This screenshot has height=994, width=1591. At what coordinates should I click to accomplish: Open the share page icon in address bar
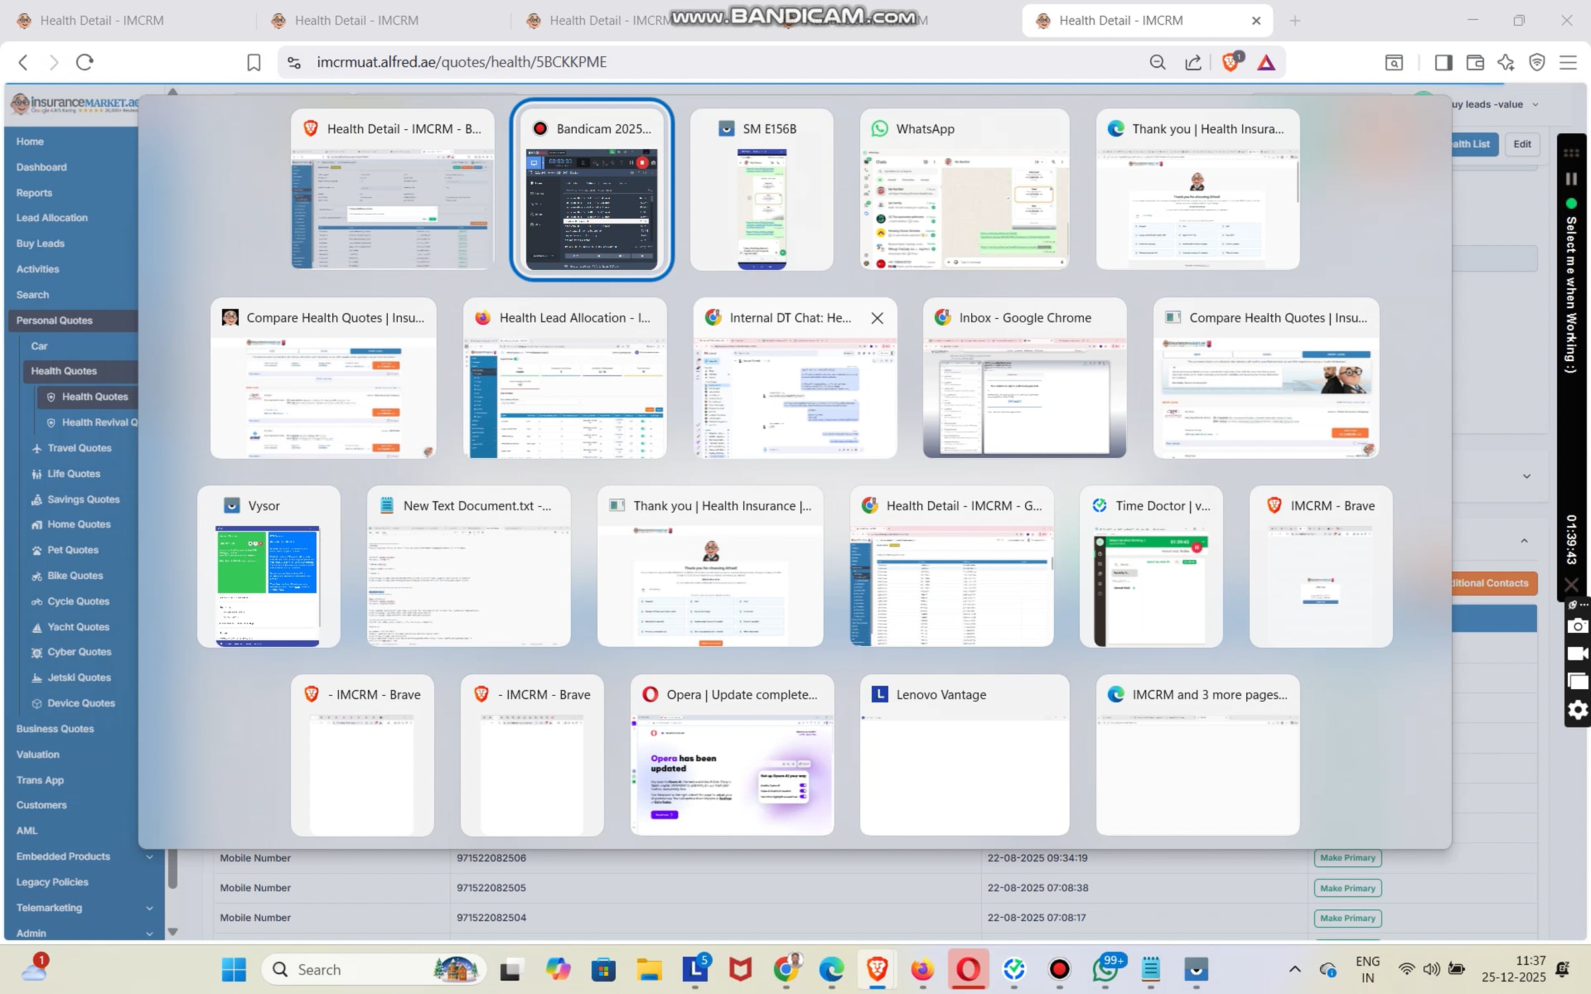[x=1193, y=62]
